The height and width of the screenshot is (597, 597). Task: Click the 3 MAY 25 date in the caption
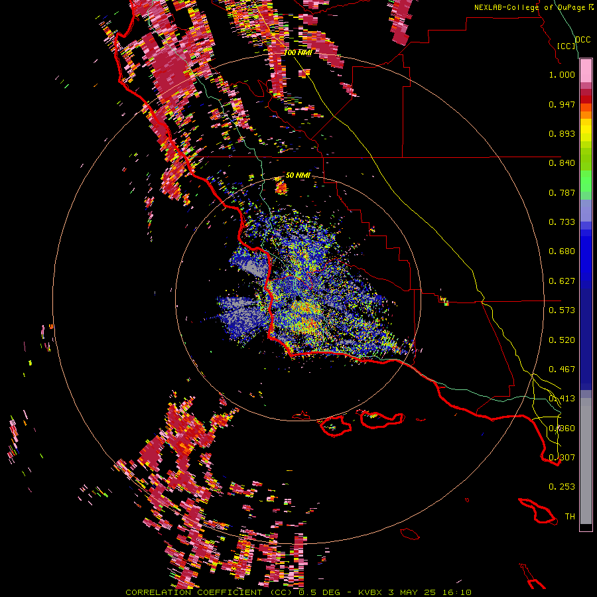pos(413,592)
